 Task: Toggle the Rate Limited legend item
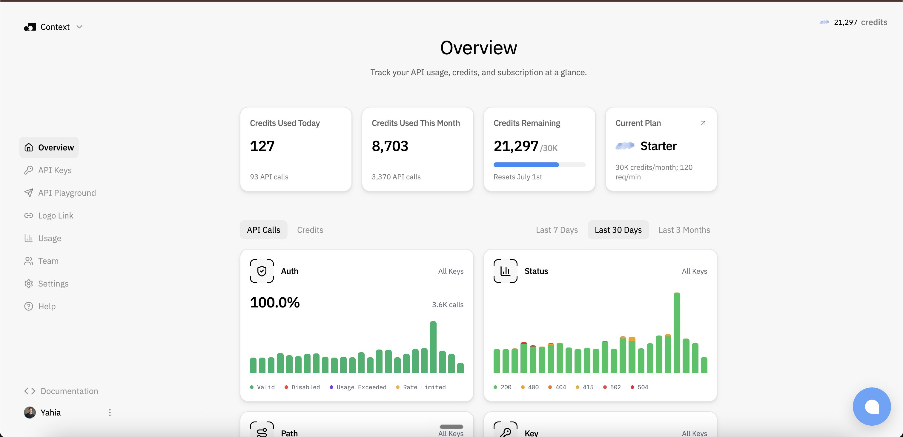pos(421,387)
